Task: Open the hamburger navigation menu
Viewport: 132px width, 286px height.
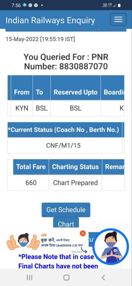Action: click(118, 19)
